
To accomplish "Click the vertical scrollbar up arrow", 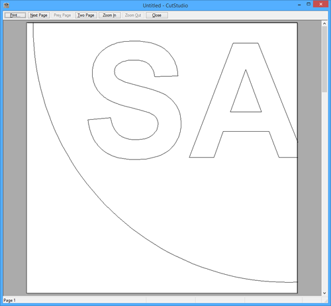I will (324, 23).
